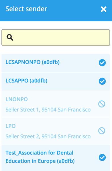
Task: Click the blocked icon next to LNONPO
Action: click(x=102, y=104)
